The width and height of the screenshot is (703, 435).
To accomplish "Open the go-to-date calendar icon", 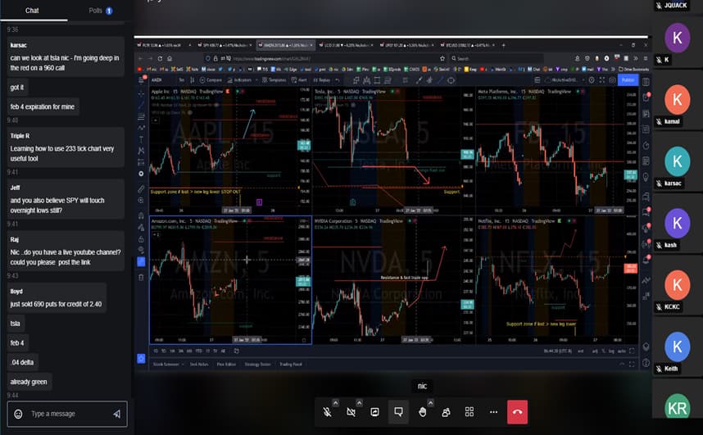I will pos(236,351).
